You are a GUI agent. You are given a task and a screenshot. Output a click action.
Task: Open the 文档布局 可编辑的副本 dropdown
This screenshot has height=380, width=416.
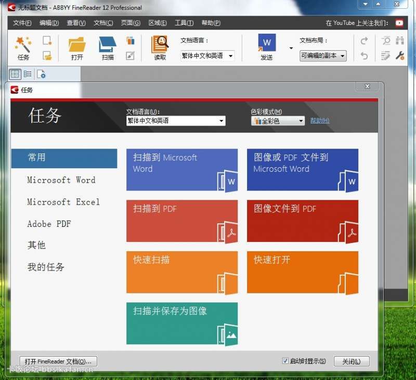323,56
